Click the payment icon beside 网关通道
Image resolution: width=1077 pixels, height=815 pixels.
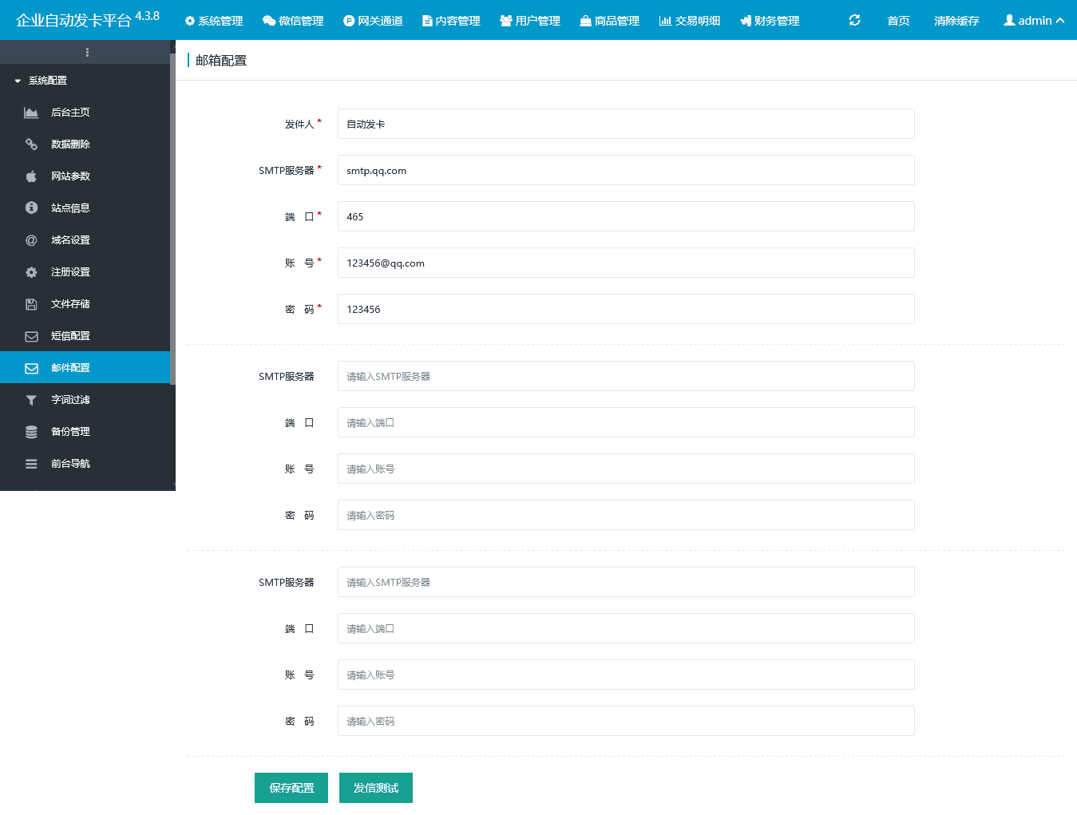[x=349, y=21]
